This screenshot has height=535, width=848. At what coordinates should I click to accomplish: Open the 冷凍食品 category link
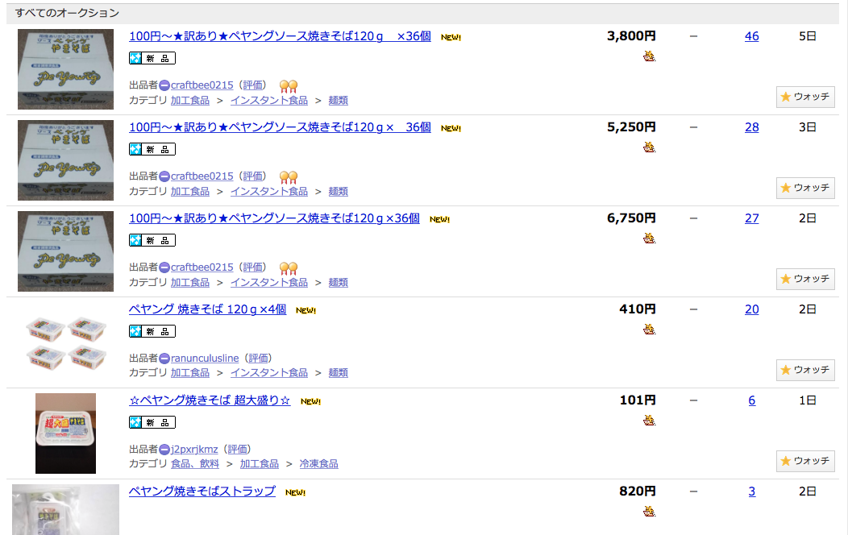pos(318,463)
